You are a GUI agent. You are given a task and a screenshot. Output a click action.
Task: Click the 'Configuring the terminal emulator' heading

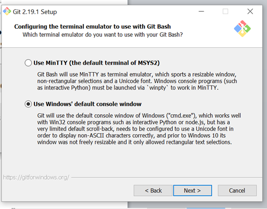coord(93,27)
